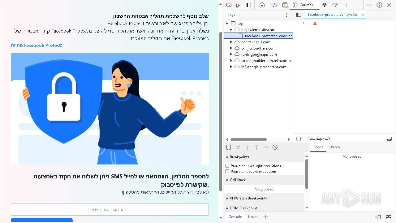This screenshot has height=223, width=396.
Task: Toggle the DevTools dock side panel icon
Action: coord(249,5)
